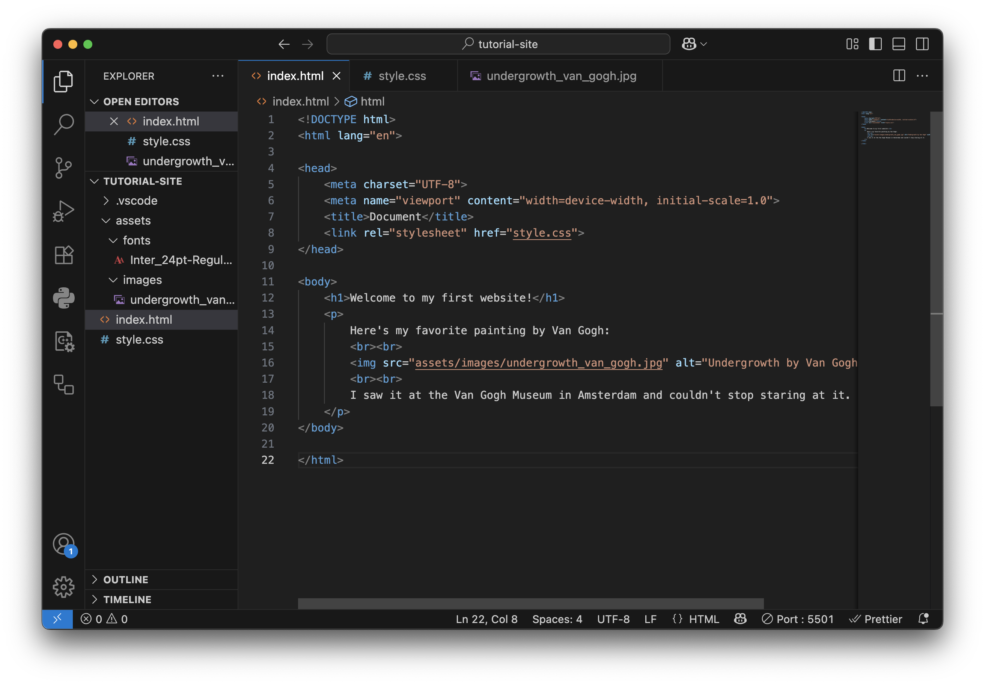Screen dimensions: 985x685
Task: Click the image path link on line 16
Action: (539, 363)
